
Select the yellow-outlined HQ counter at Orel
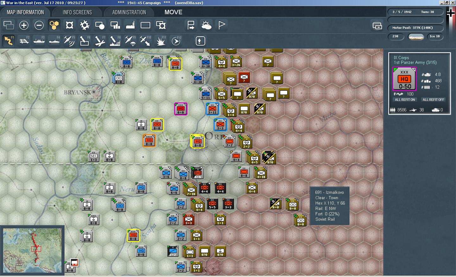point(197,141)
